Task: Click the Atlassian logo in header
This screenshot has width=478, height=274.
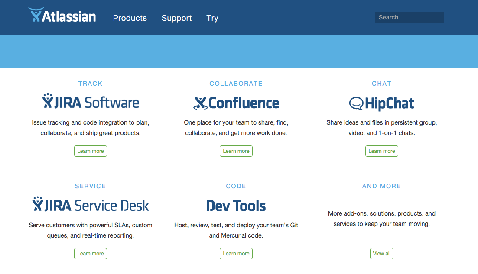Action: pos(62,15)
